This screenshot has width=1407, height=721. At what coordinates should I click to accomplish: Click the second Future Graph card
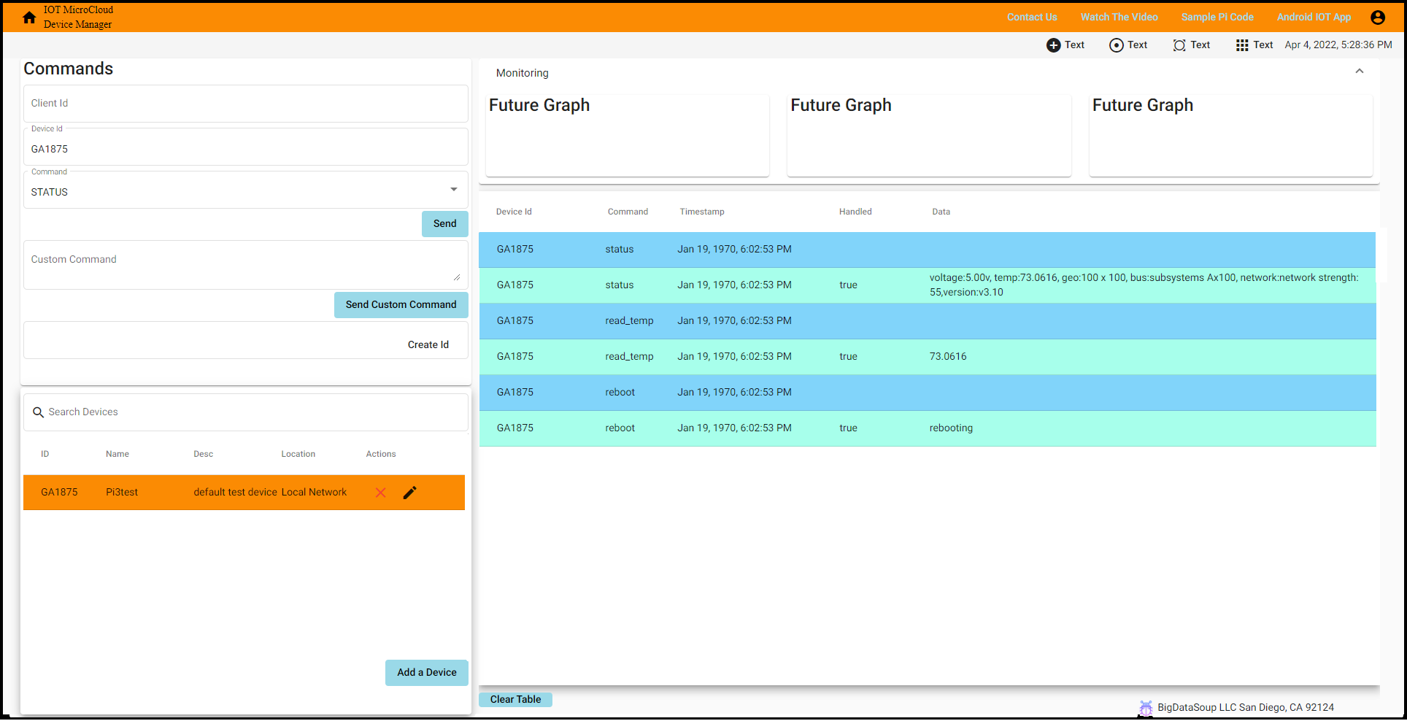(x=929, y=135)
